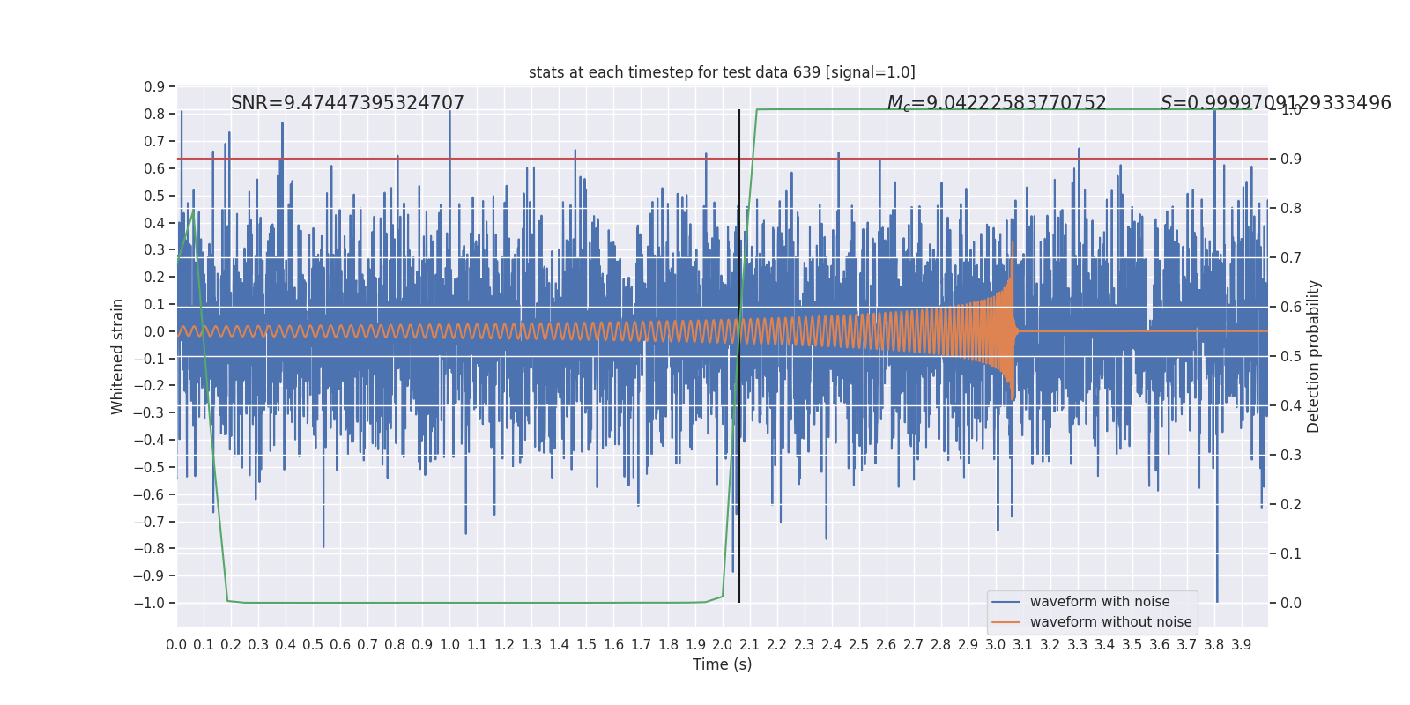Image resolution: width=1410 pixels, height=705 pixels.
Task: Click the 0.5 tick on the Time axis
Action: [313, 645]
